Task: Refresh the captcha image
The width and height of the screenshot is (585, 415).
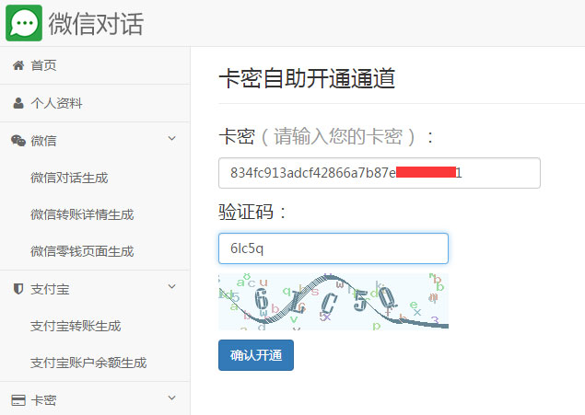Action: pos(333,300)
